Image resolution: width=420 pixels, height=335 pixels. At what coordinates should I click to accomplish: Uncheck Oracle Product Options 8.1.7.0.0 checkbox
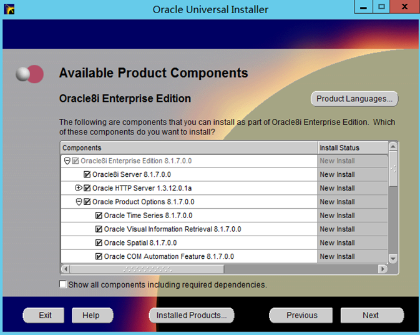pos(87,202)
